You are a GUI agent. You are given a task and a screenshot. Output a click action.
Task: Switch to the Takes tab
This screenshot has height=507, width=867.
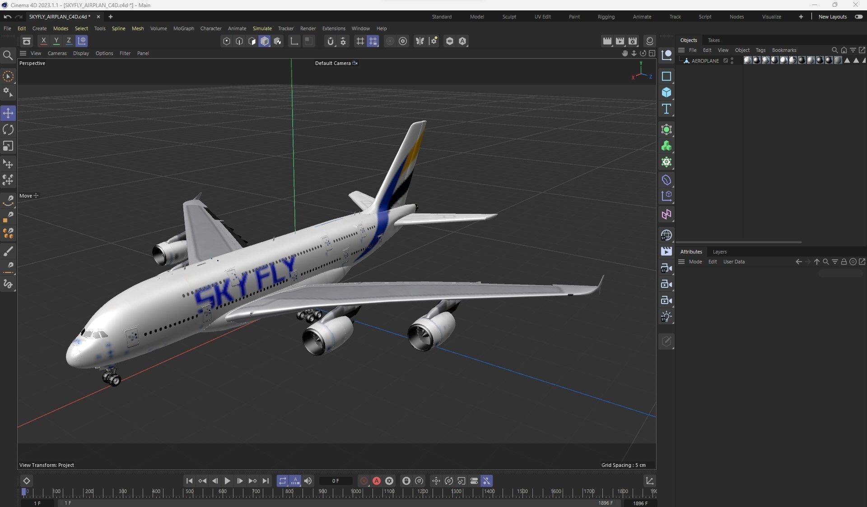click(713, 40)
